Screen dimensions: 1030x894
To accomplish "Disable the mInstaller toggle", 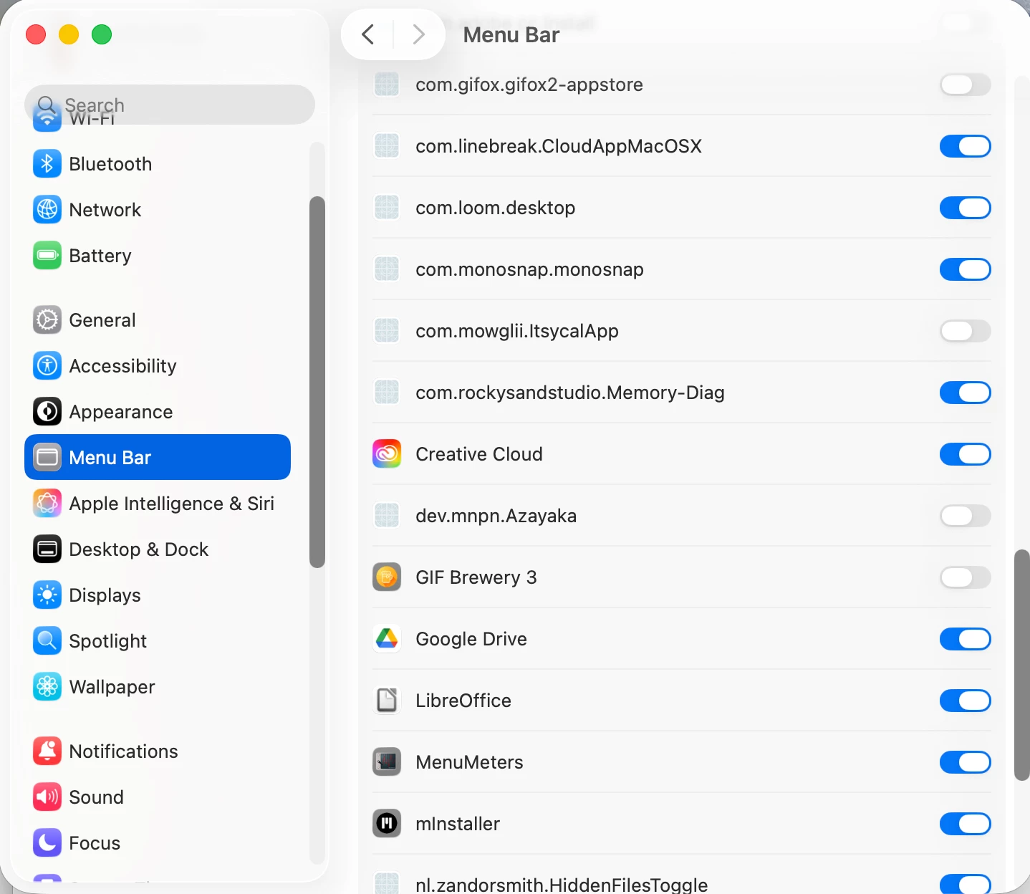I will click(966, 824).
